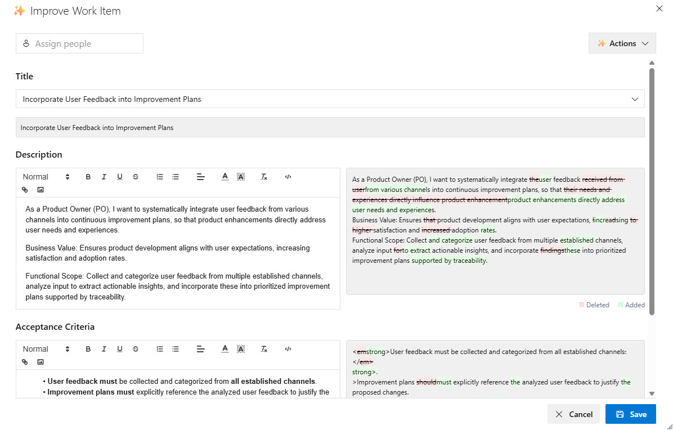The image size is (673, 430).
Task: Toggle underline in Description editor
Action: (x=120, y=177)
